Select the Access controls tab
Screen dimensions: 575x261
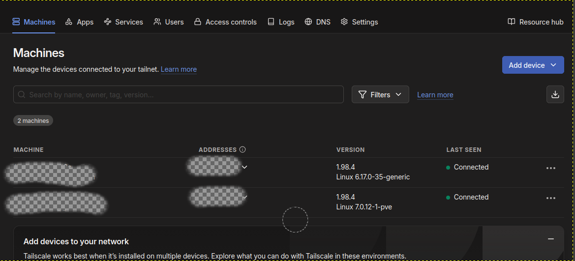[225, 22]
